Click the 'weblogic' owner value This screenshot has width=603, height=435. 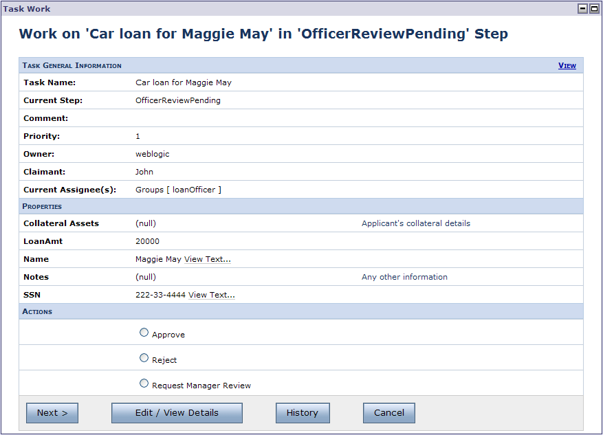pyautogui.click(x=152, y=154)
